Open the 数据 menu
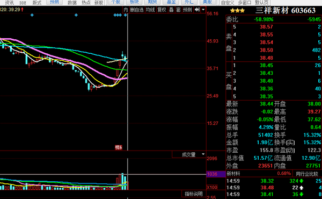 72,3
